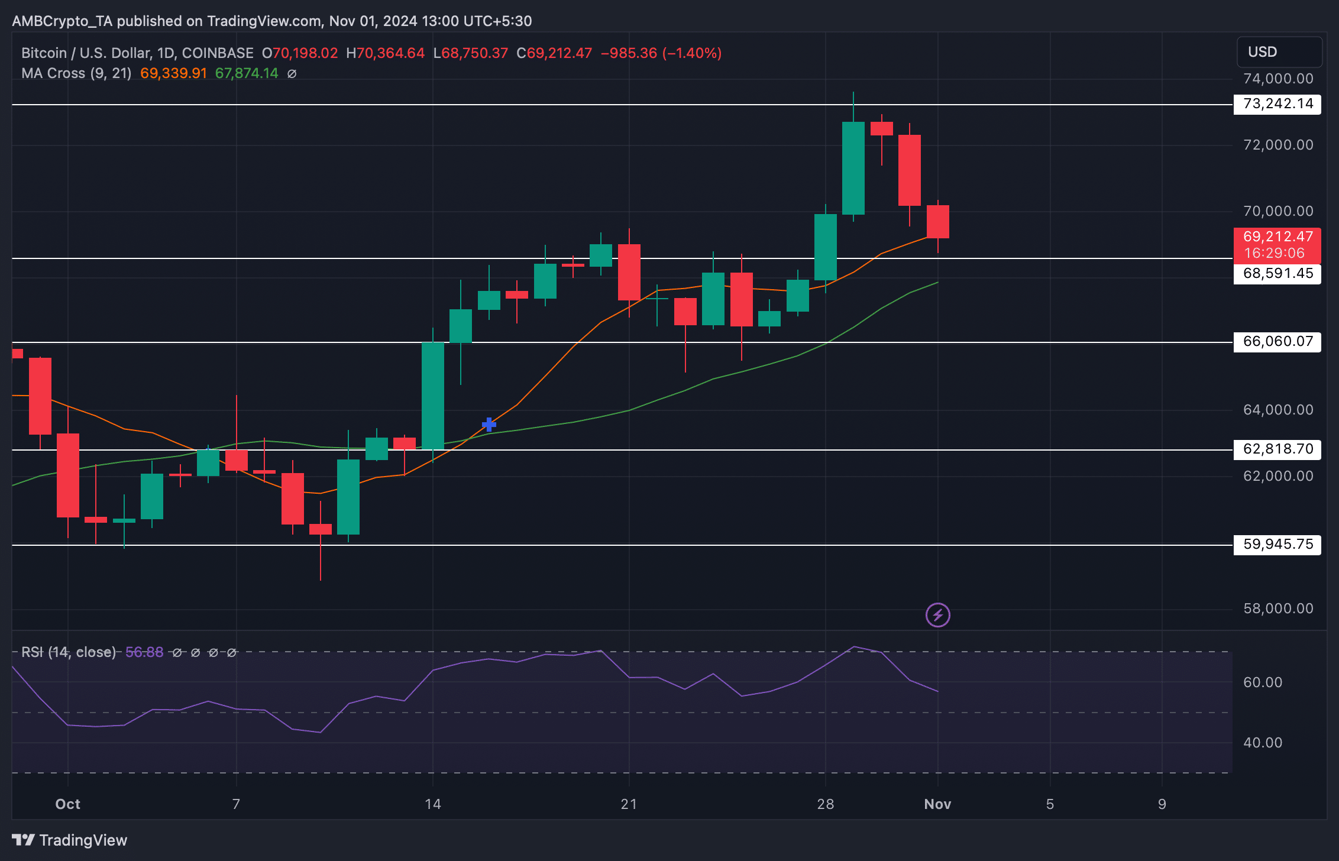Viewport: 1339px width, 861px height.
Task: Click the 62,818.70 price level label
Action: tap(1277, 449)
